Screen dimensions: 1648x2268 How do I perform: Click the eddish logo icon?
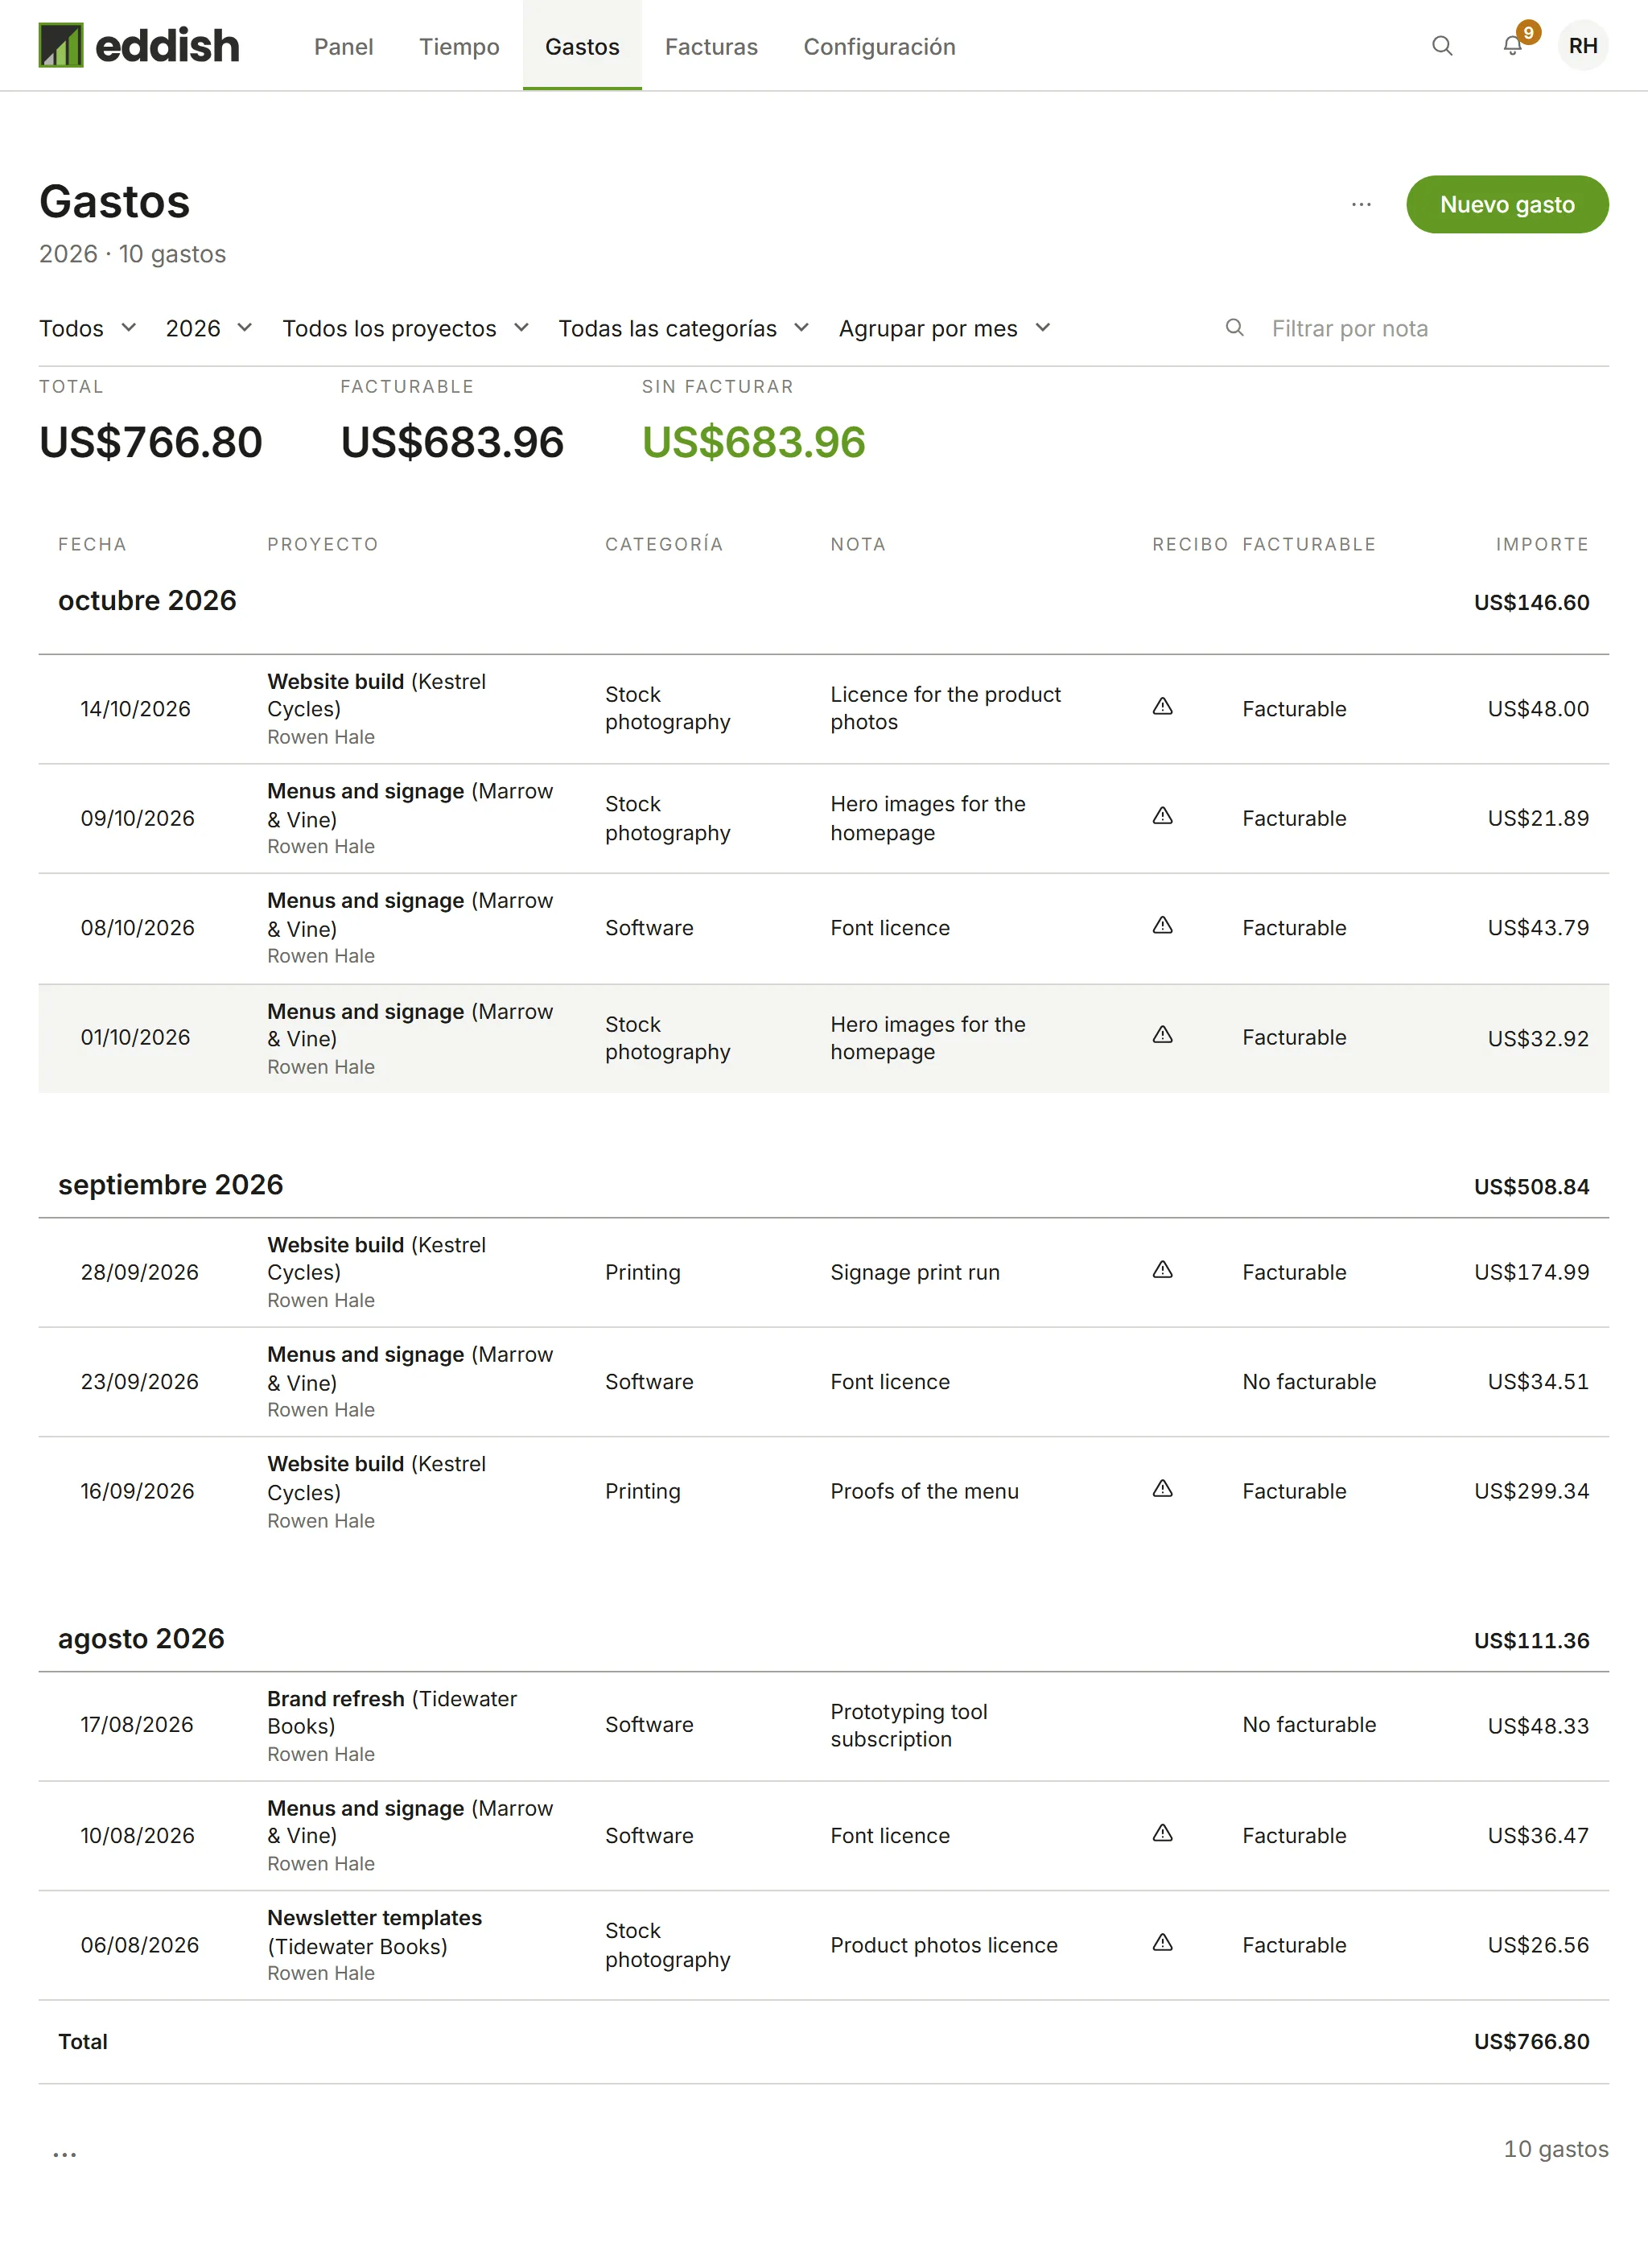coord(61,46)
